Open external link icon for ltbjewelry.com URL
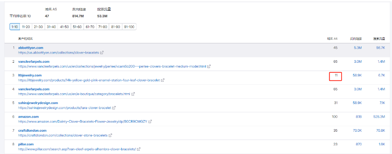The image size is (392, 154). (x=163, y=80)
